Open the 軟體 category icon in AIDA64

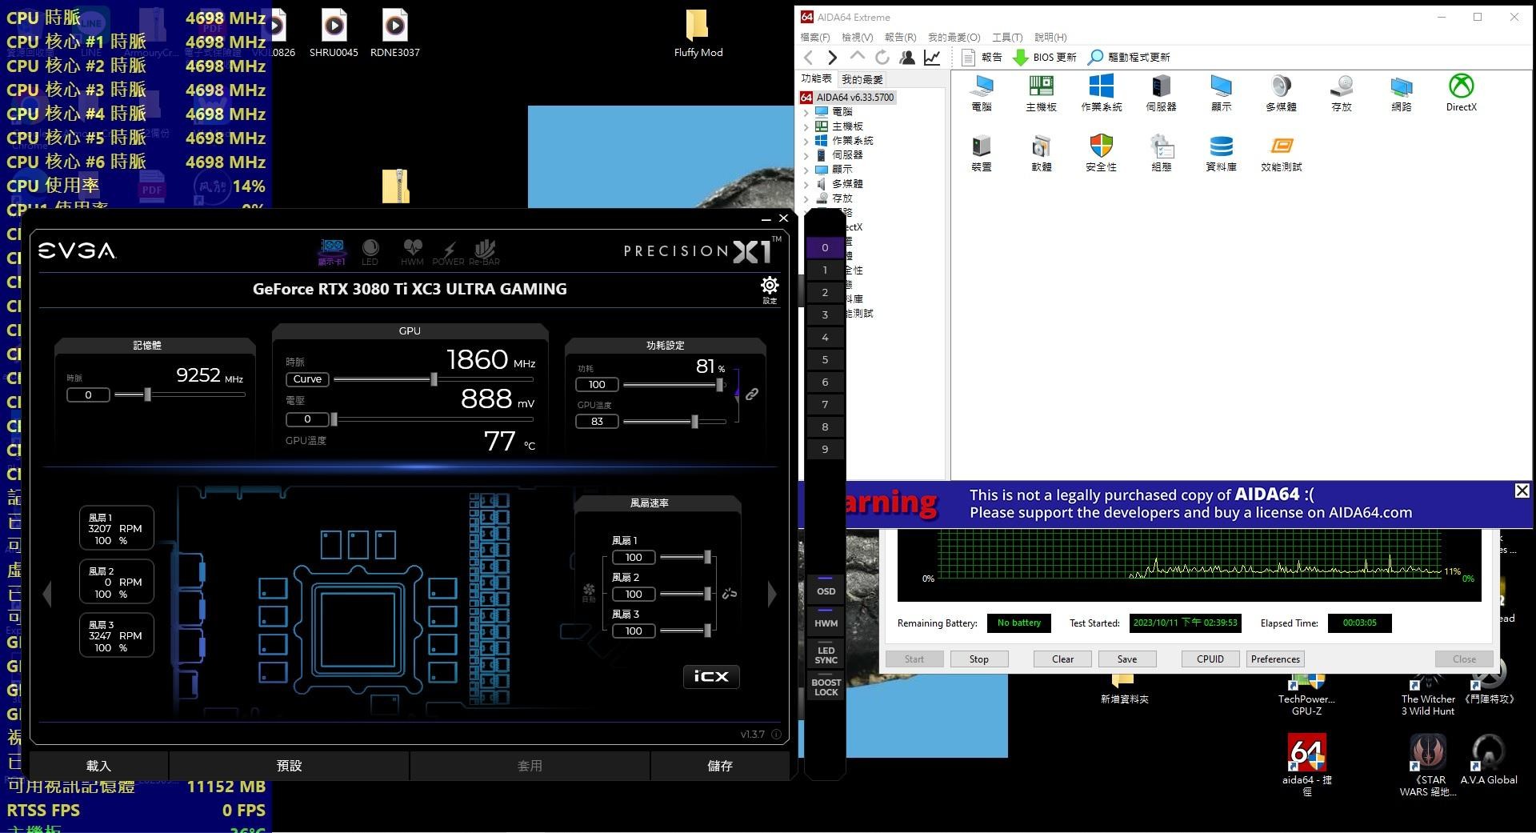tap(1041, 153)
